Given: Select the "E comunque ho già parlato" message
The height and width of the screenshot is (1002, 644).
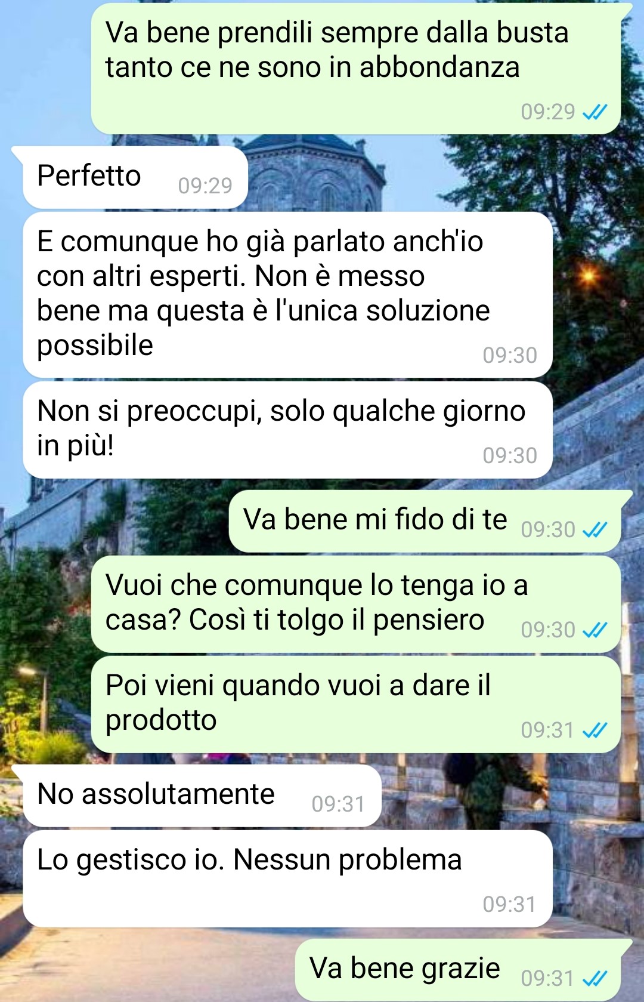Looking at the screenshot, I should click(287, 295).
